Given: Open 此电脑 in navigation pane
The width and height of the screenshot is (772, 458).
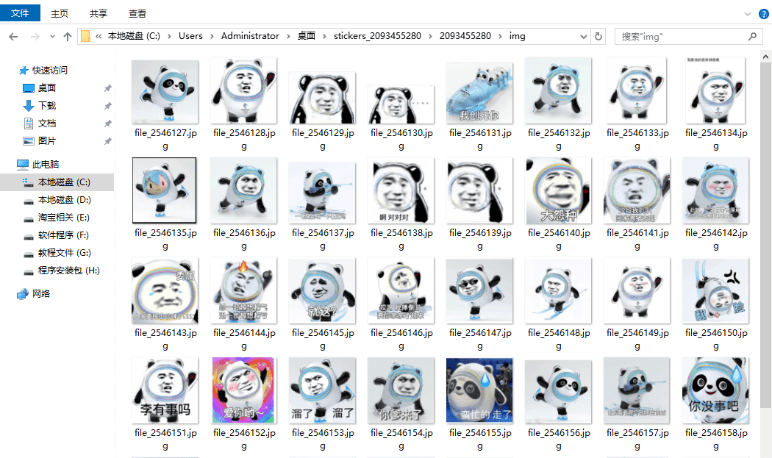Looking at the screenshot, I should tap(46, 165).
